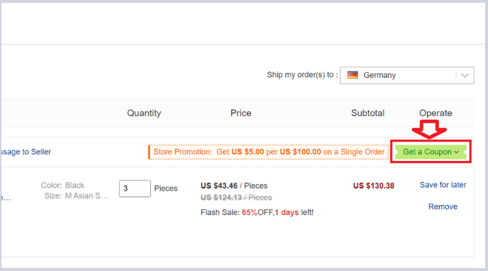Image resolution: width=488 pixels, height=271 pixels.
Task: Click the Color: Black attribute
Action: [63, 185]
